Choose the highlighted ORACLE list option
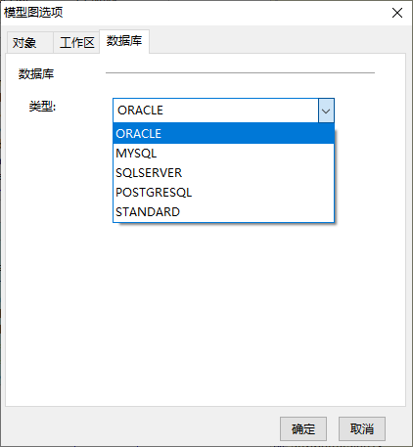The image size is (413, 447). point(223,133)
